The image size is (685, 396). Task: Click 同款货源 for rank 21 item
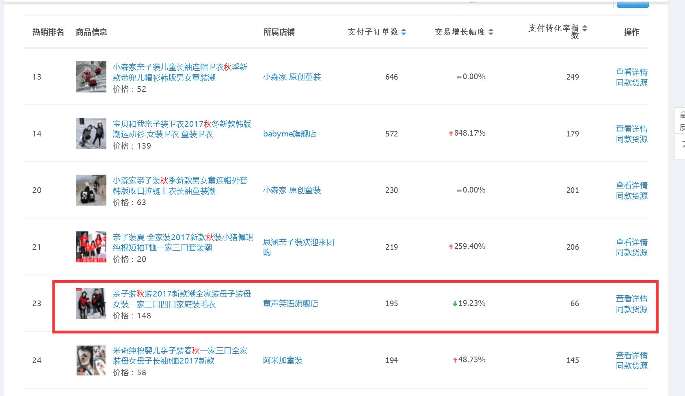point(632,252)
